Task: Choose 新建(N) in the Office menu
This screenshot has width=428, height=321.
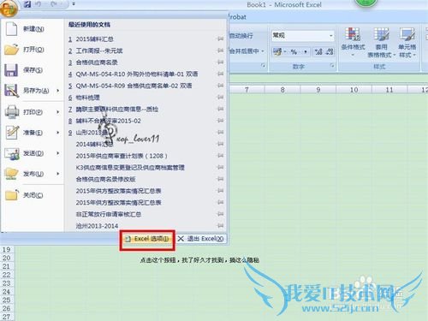Action: pos(33,29)
